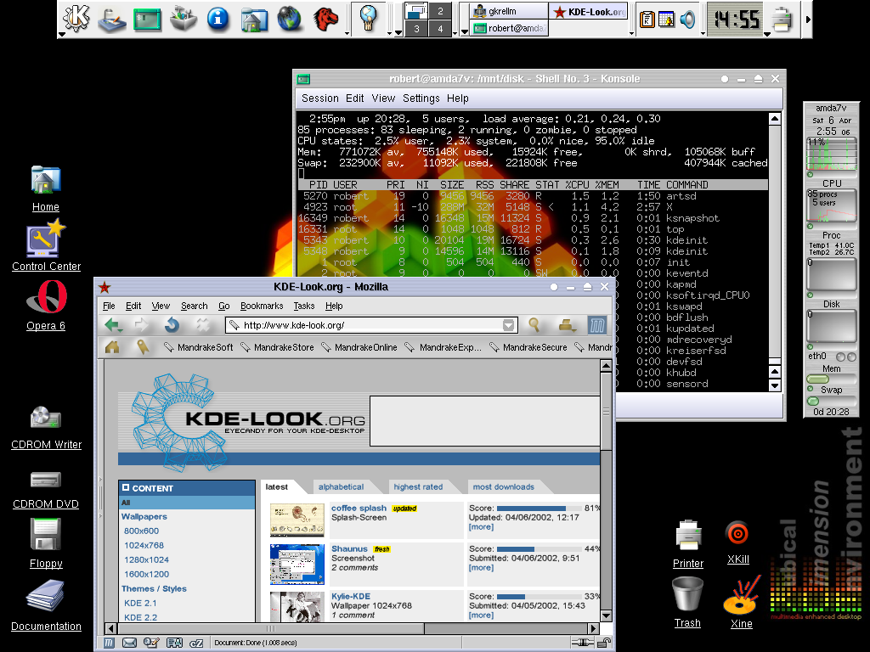The image size is (870, 652).
Task: Open Control Center desktop icon
Action: click(x=46, y=245)
